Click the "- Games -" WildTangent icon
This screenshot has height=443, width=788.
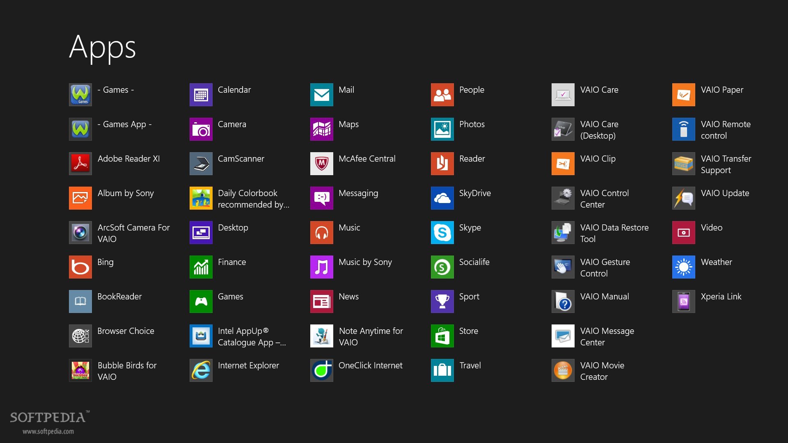coord(80,95)
